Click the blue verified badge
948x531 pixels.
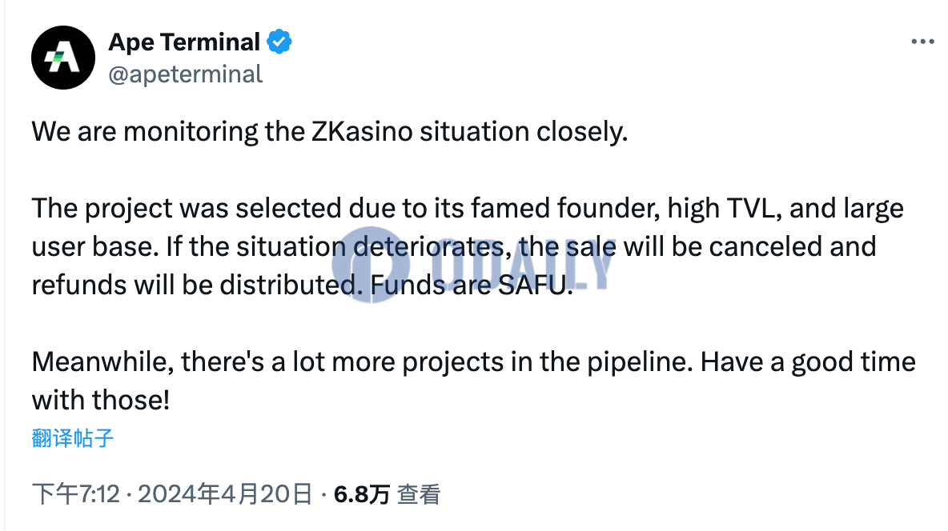coord(279,42)
